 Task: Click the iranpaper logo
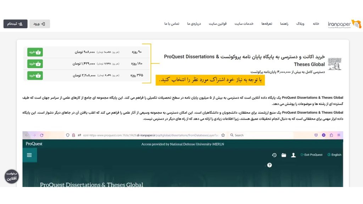pos(344,24)
